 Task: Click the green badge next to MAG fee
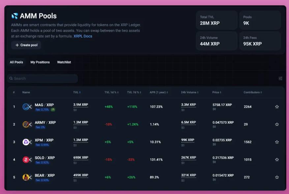coord(52,110)
